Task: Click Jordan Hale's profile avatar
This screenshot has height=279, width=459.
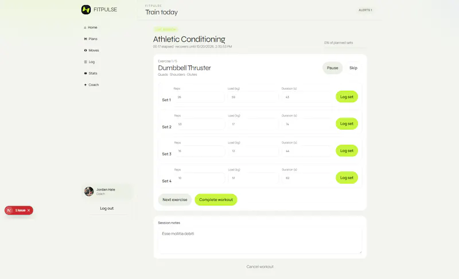Action: pos(89,192)
